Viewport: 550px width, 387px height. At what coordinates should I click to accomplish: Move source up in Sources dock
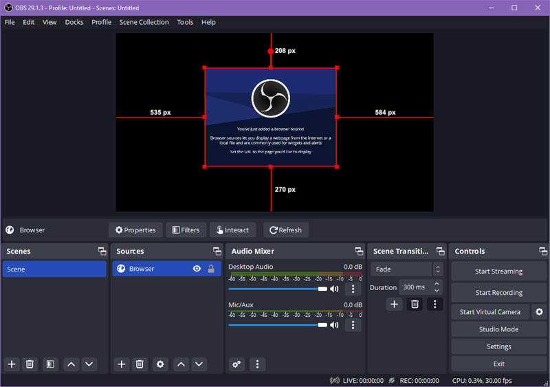coord(181,364)
